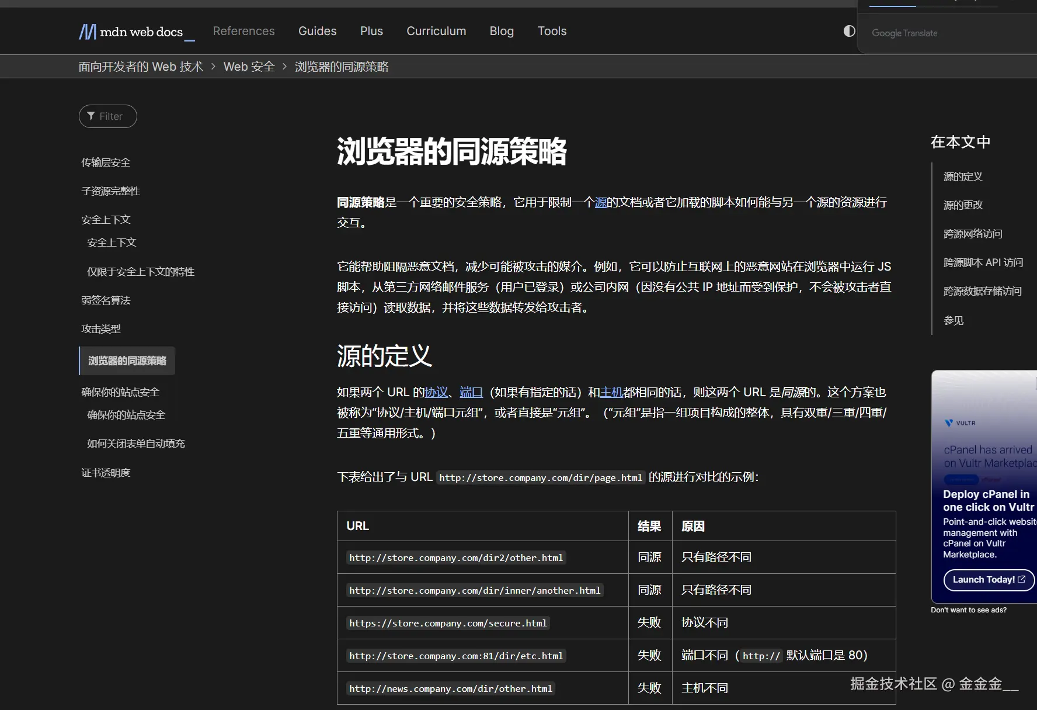Open sidebar item 攻击类型
The width and height of the screenshot is (1037, 710).
coord(101,329)
